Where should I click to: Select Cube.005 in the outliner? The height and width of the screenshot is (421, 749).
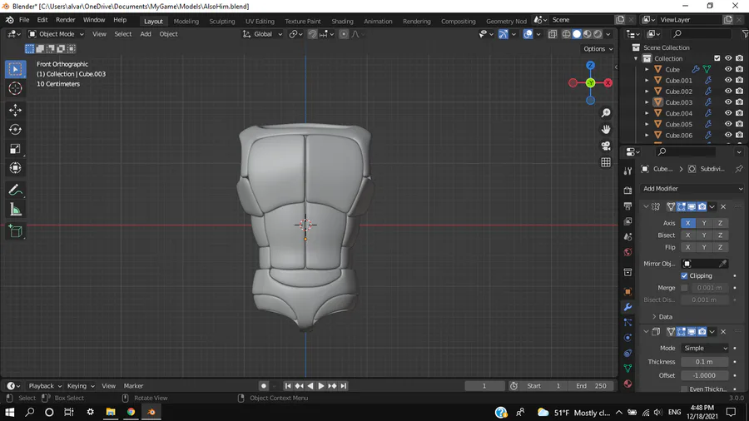point(678,124)
